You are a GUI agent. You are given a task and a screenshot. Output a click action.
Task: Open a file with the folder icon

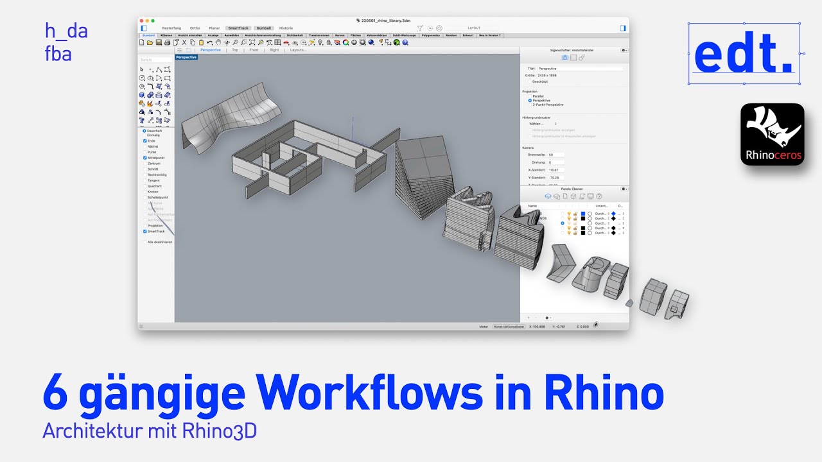coord(150,42)
